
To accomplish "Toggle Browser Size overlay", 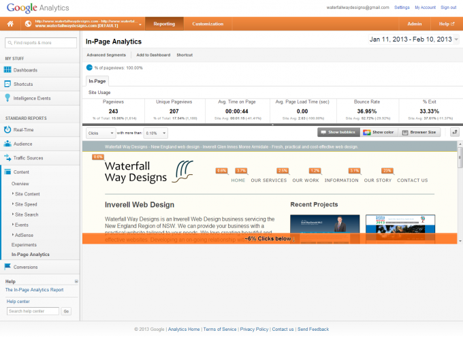I will point(419,132).
